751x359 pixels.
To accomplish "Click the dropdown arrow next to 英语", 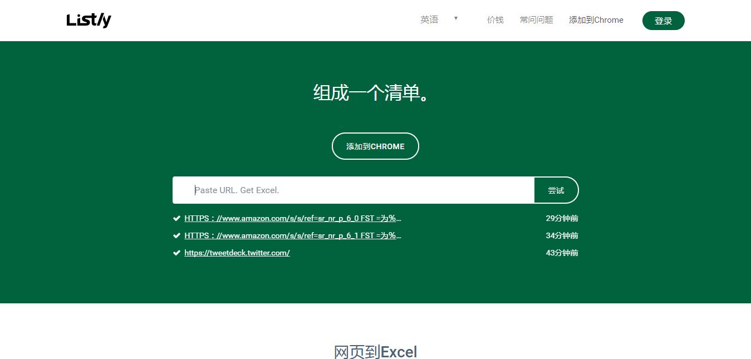I will tap(455, 18).
